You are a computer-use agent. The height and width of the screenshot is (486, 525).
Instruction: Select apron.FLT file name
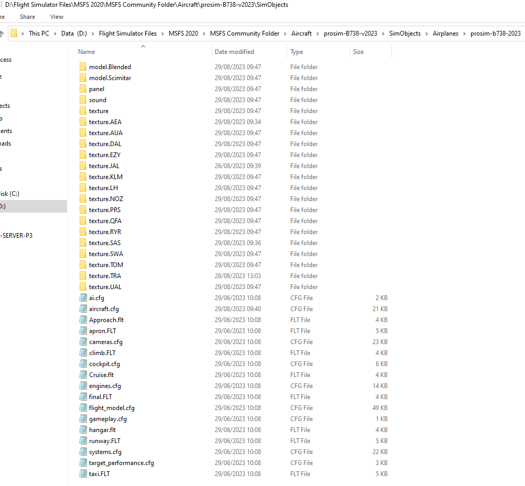(103, 330)
